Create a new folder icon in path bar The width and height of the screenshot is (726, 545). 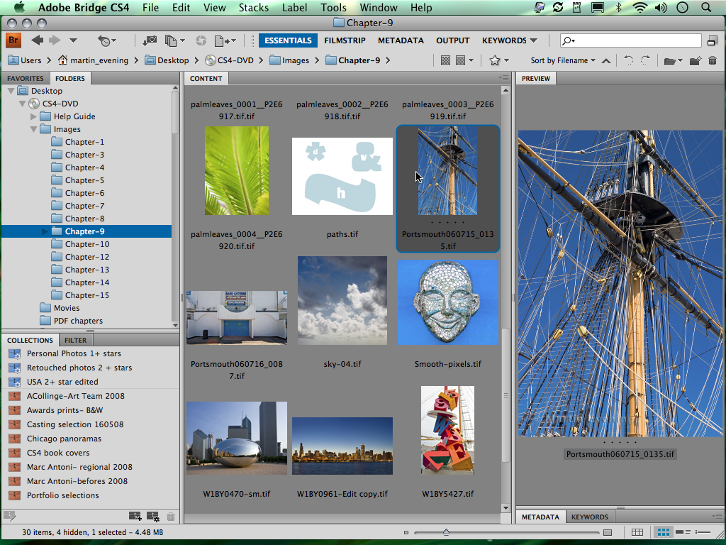tap(696, 60)
